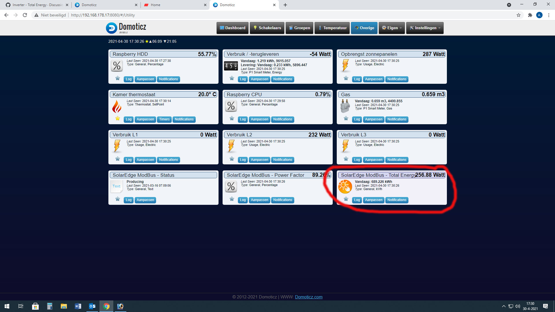Open Timers for Kamer thermostaat
This screenshot has height=312, width=555.
tap(164, 119)
